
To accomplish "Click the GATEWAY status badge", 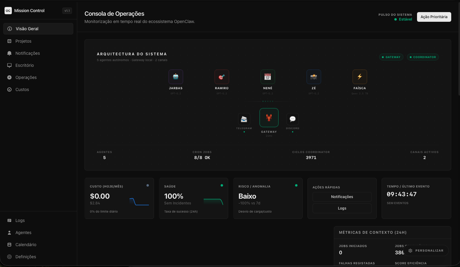I will pos(391,57).
